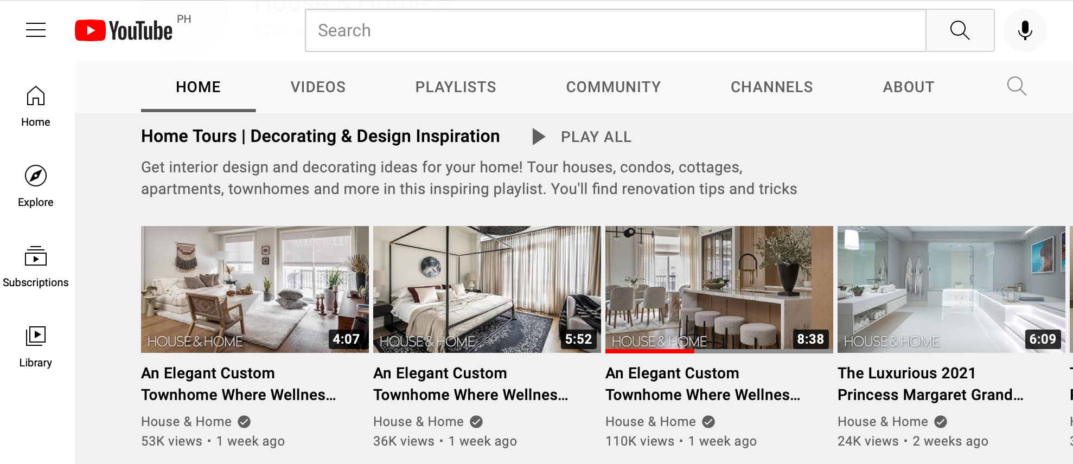Go to Home in sidebar
The width and height of the screenshot is (1073, 464).
click(36, 106)
